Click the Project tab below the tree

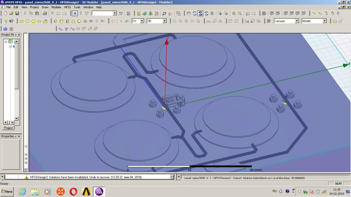pyautogui.click(x=8, y=128)
